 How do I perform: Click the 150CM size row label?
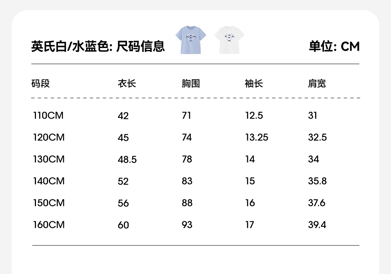49,203
